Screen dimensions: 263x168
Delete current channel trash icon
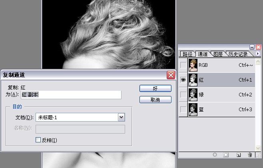tap(250, 154)
